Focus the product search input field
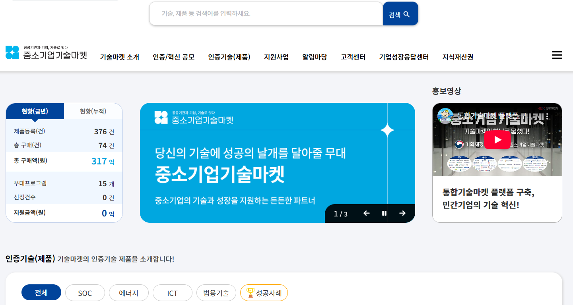 tap(266, 14)
